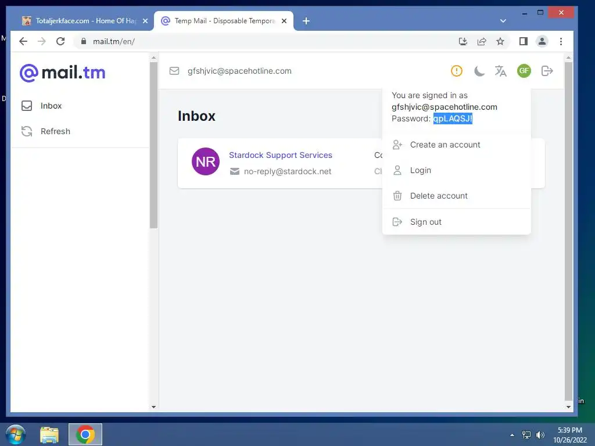The height and width of the screenshot is (446, 595).
Task: Click the mail.tm logo
Action: 63,73
